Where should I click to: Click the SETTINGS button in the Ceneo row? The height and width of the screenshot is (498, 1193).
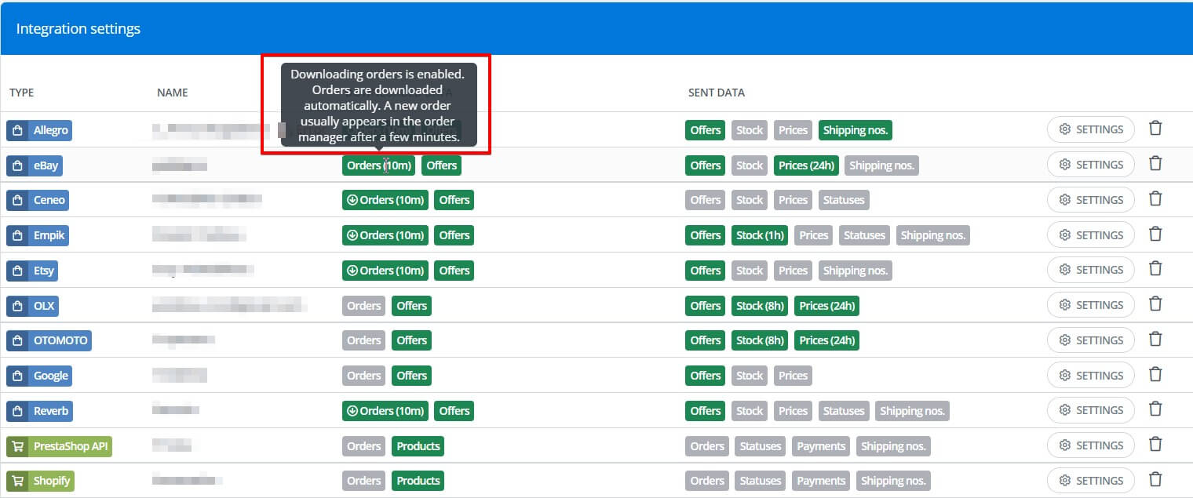click(1091, 200)
